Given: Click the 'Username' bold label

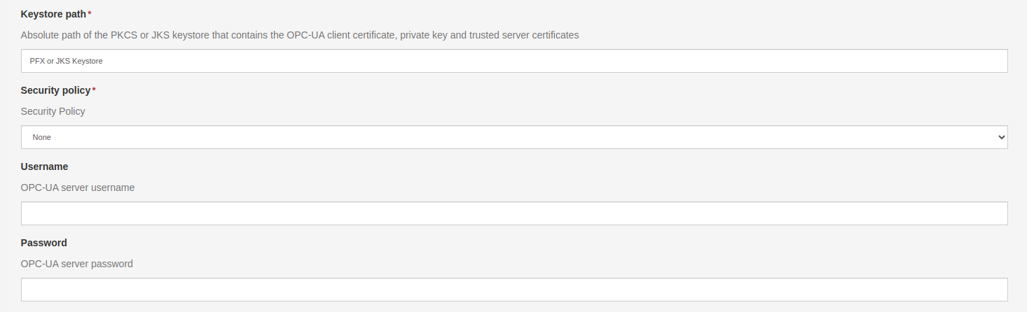Looking at the screenshot, I should pos(44,166).
